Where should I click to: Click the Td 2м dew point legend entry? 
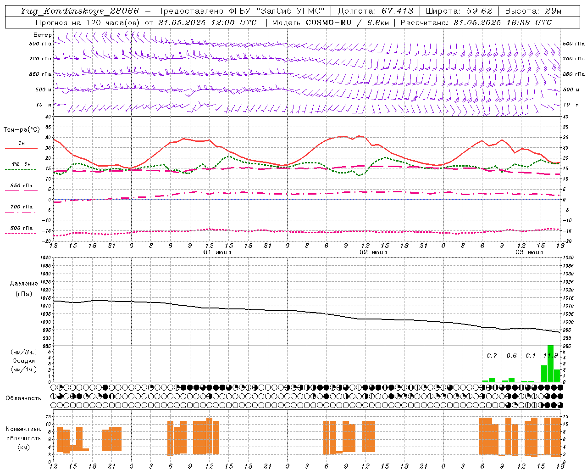[22, 164]
